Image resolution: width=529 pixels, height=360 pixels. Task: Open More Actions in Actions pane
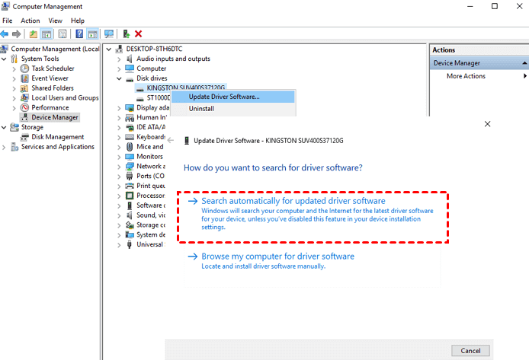466,76
